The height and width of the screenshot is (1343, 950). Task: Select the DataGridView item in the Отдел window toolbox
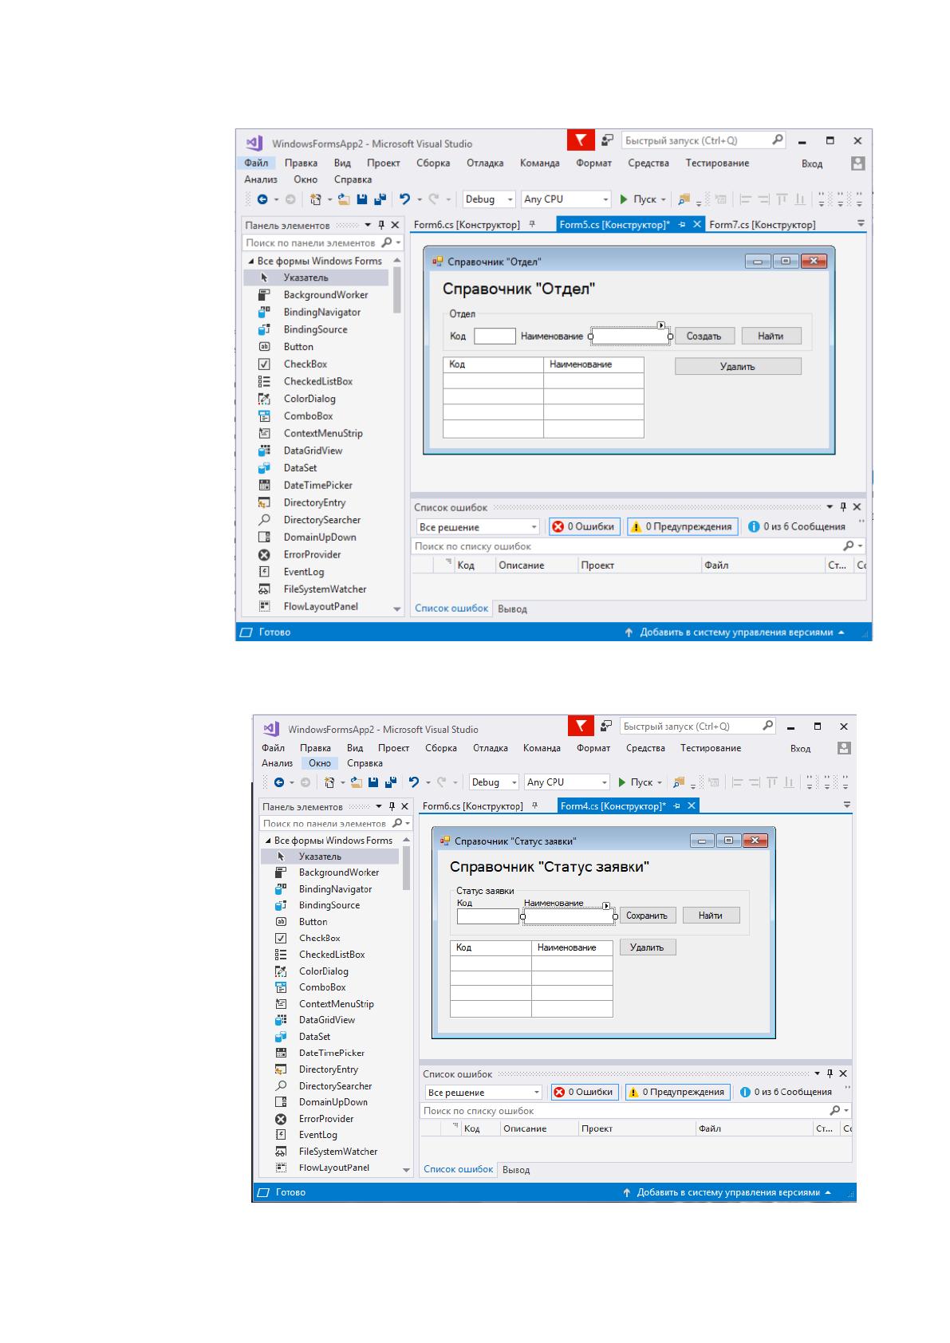(x=313, y=451)
